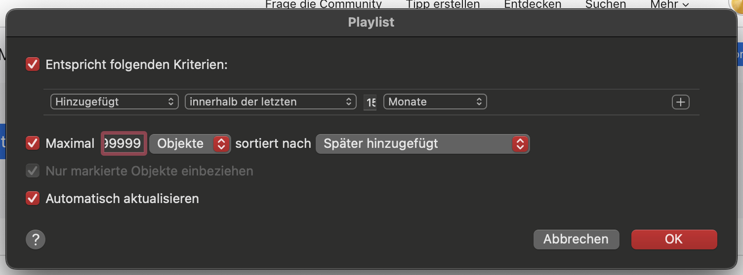Click 'Suchen' in the top bar
743x275 pixels.
pyautogui.click(x=605, y=4)
